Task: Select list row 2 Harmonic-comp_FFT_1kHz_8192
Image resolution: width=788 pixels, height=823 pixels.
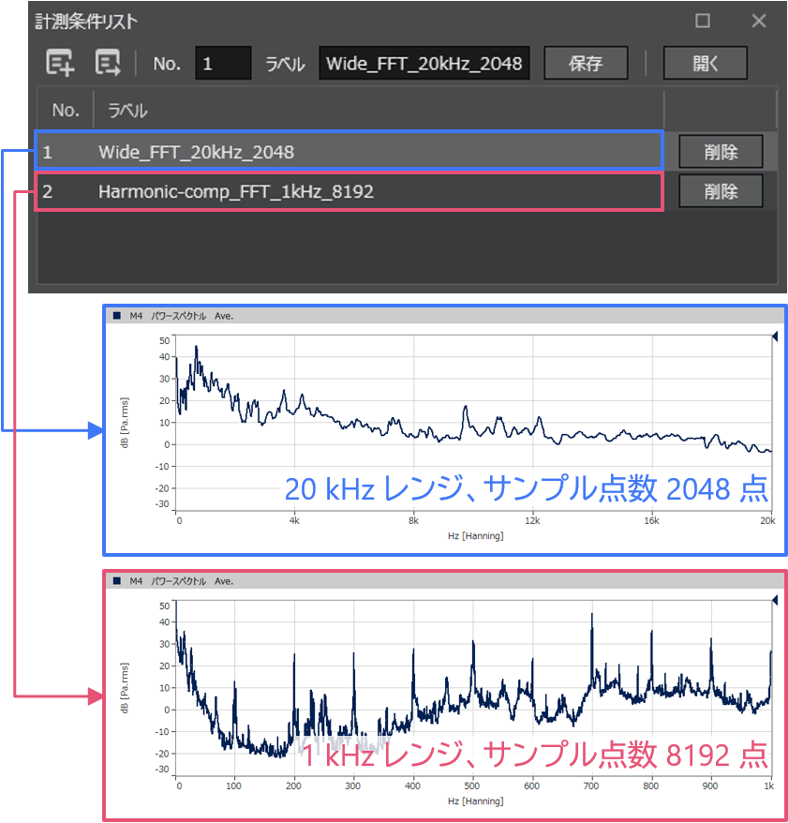Action: point(281,191)
